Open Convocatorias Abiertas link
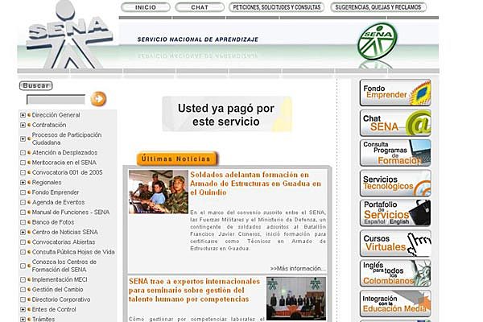The width and height of the screenshot is (483, 322). [x=64, y=242]
